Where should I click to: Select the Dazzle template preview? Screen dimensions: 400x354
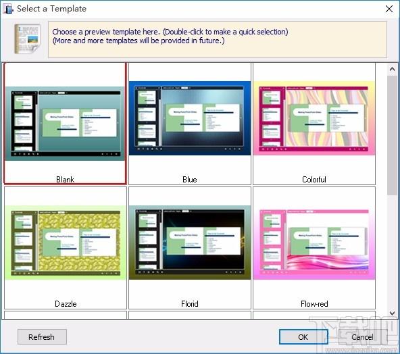click(x=65, y=243)
